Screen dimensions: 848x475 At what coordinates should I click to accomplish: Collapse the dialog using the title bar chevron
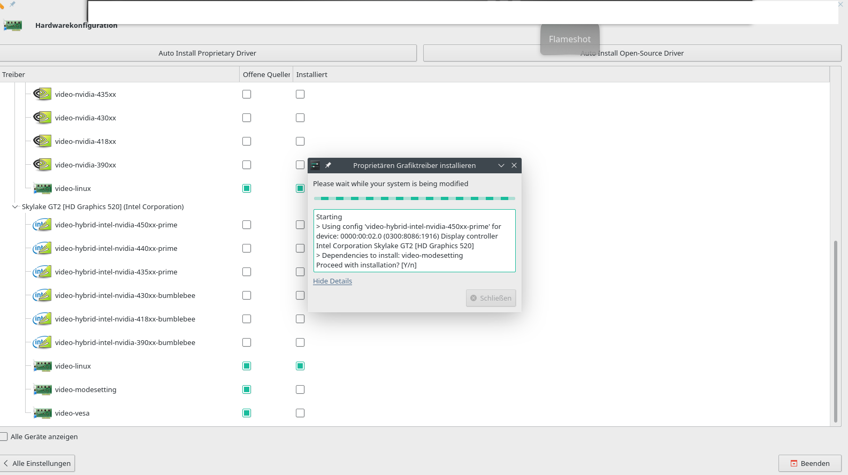click(501, 165)
